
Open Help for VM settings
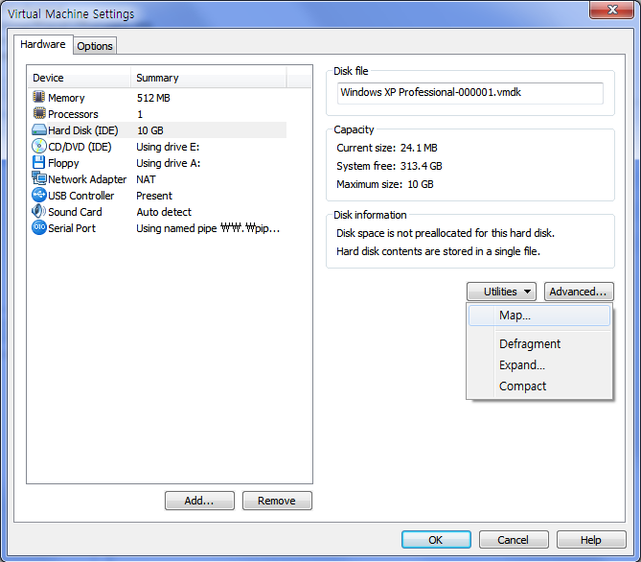pyautogui.click(x=591, y=540)
